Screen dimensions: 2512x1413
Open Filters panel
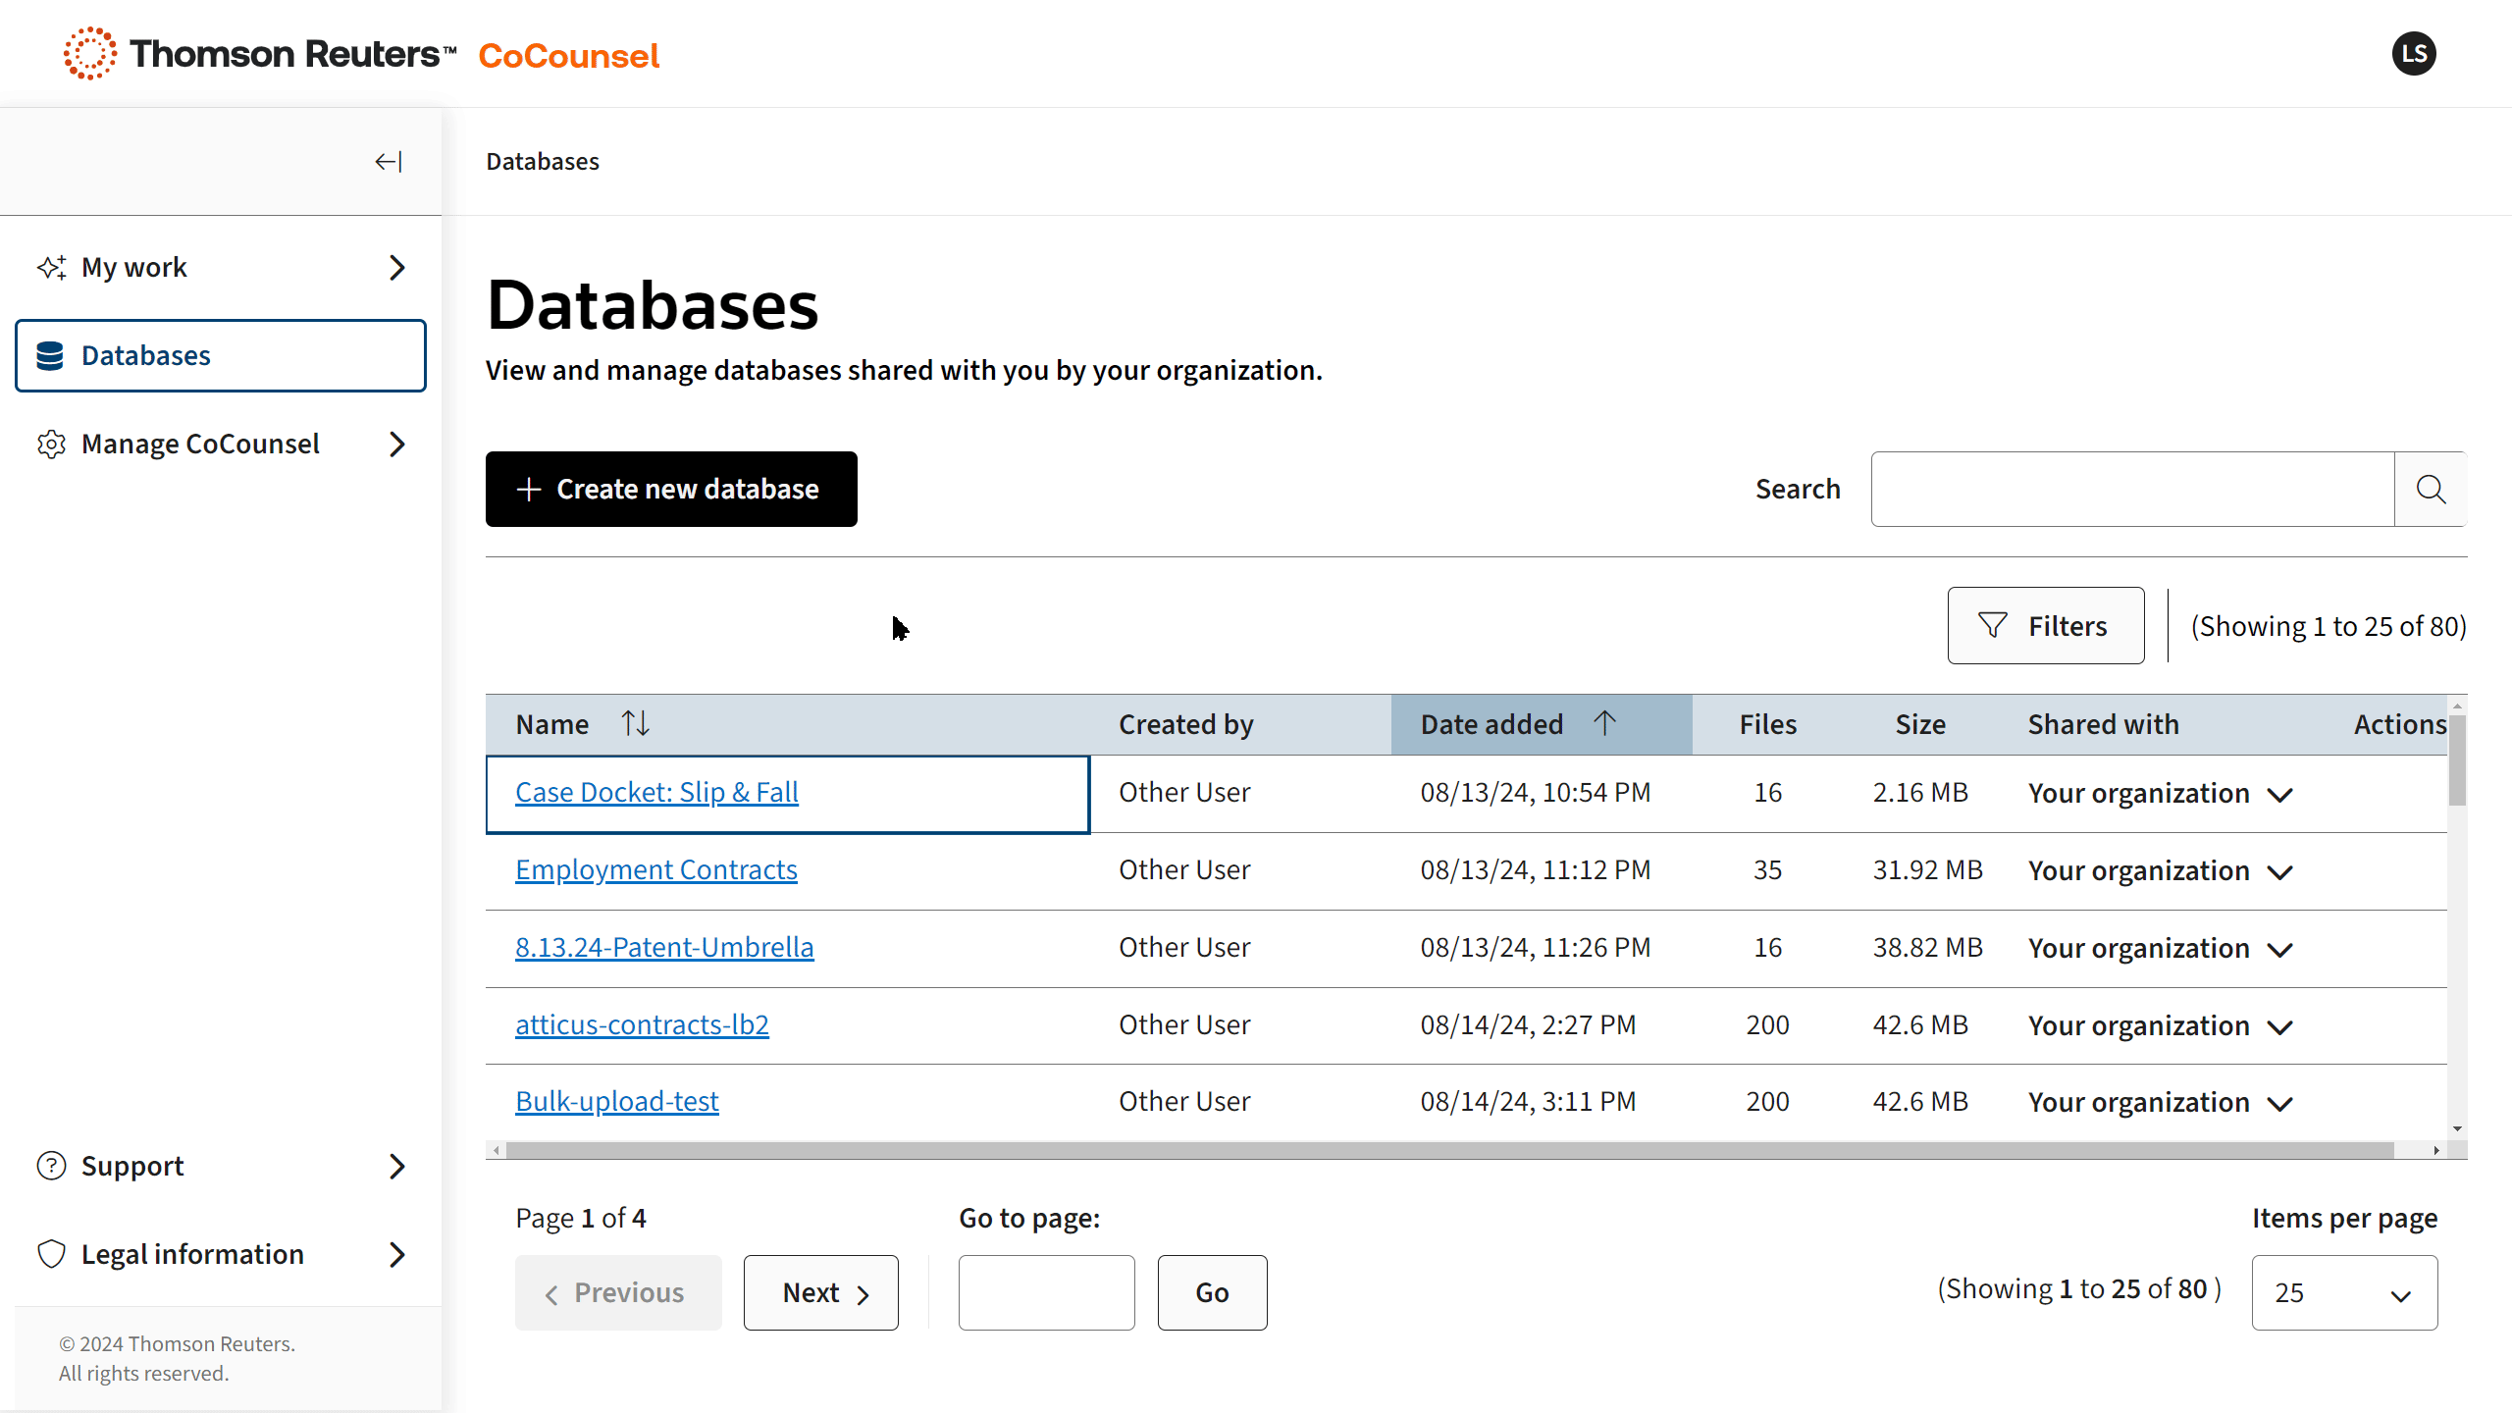coord(2045,626)
